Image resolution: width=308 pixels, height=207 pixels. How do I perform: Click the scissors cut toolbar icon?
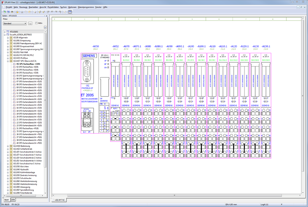pyautogui.click(x=22, y=12)
